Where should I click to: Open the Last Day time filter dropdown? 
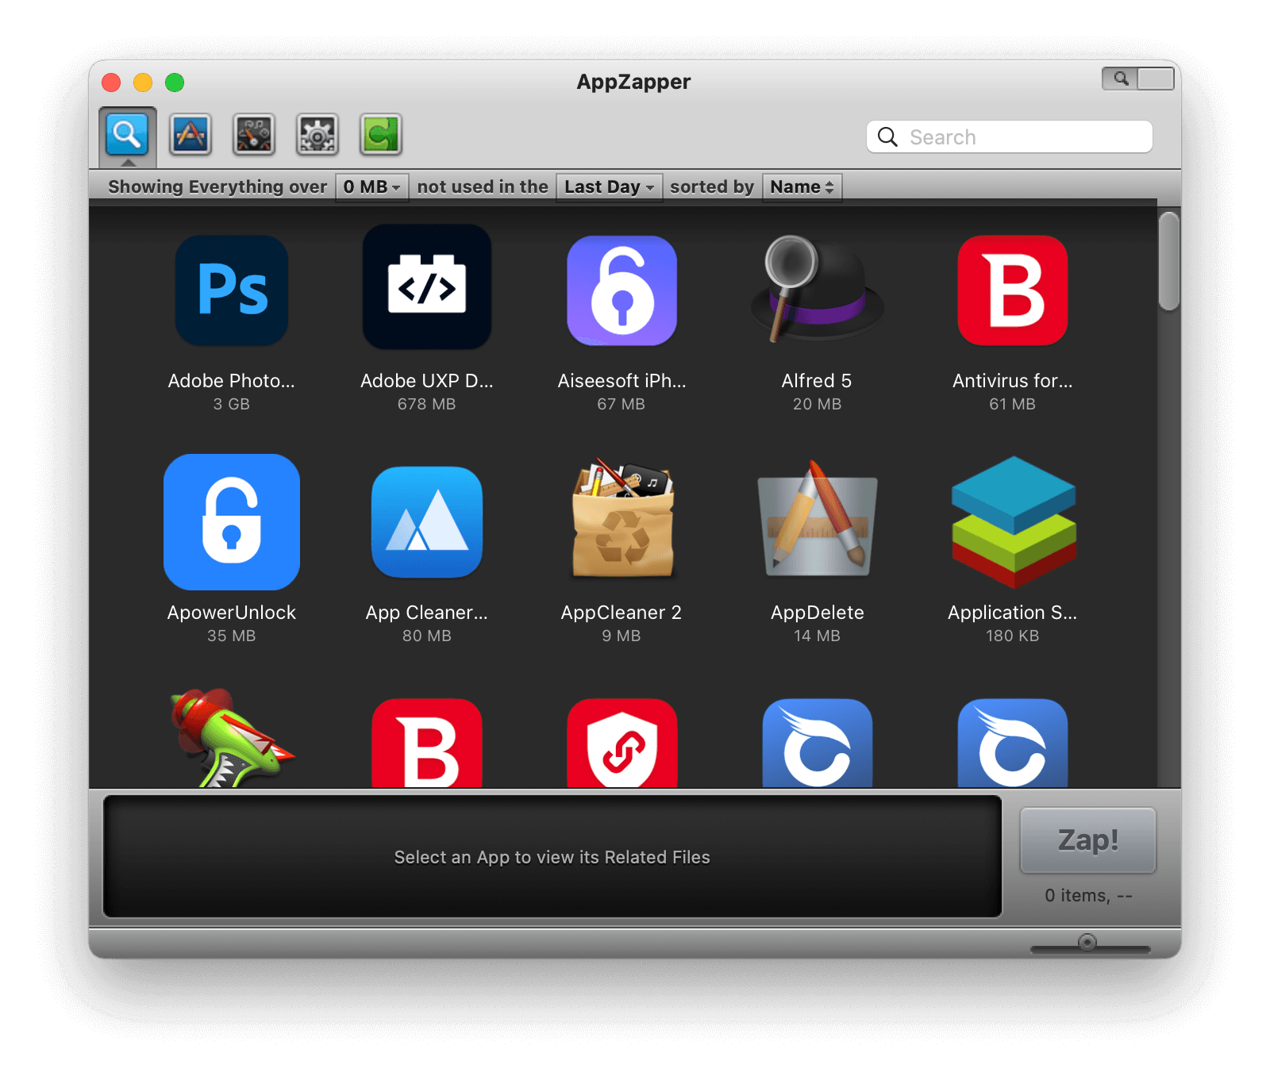point(610,187)
